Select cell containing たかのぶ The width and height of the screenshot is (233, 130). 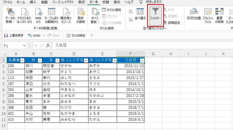click(x=103, y=96)
